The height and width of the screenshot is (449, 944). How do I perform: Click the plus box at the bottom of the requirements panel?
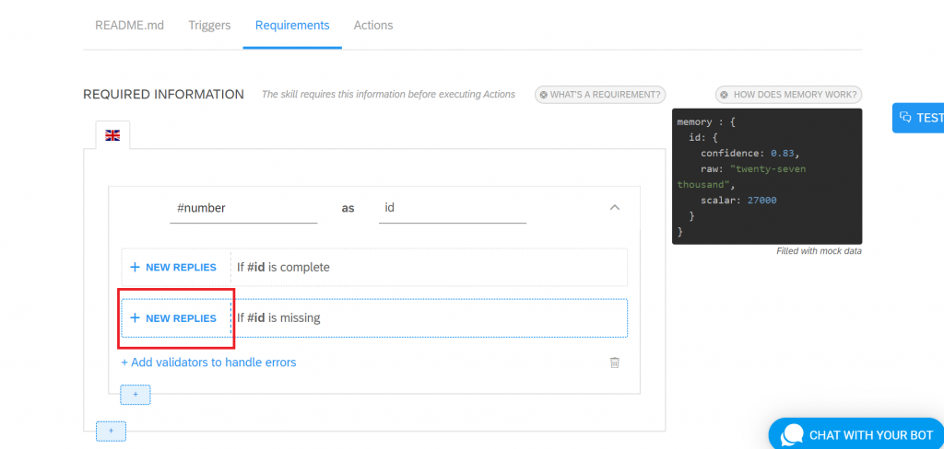tap(111, 431)
